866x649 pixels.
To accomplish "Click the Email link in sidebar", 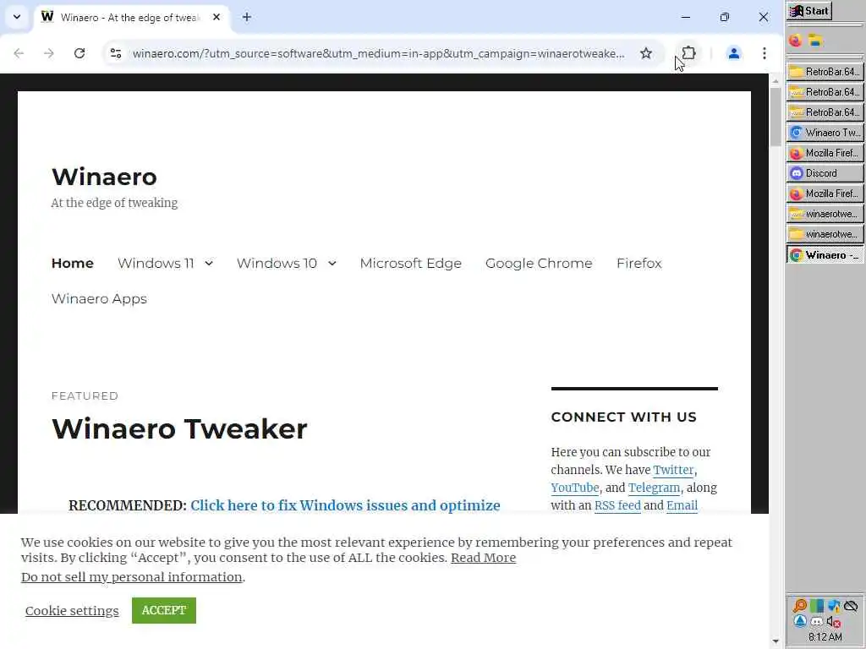I will click(x=682, y=505).
